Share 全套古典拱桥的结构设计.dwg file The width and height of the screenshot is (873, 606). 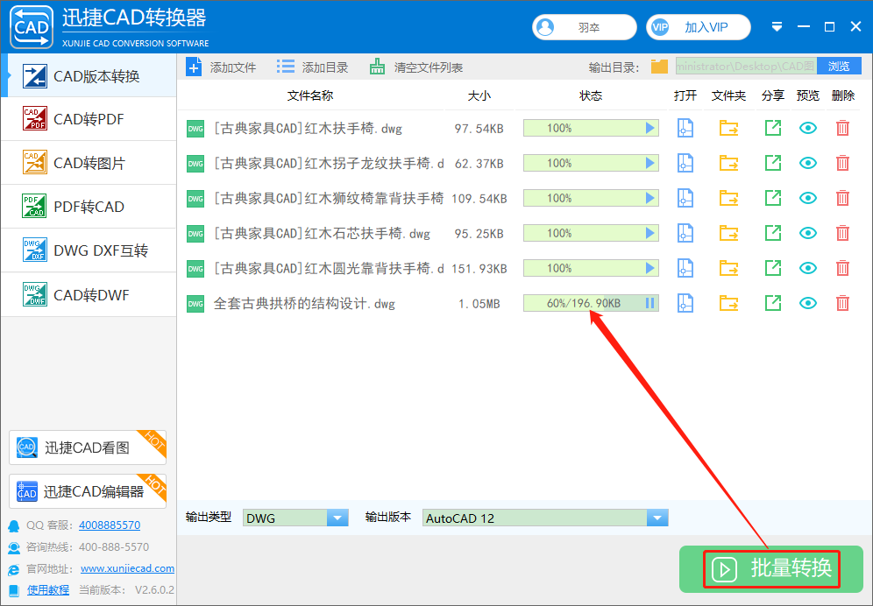773,303
